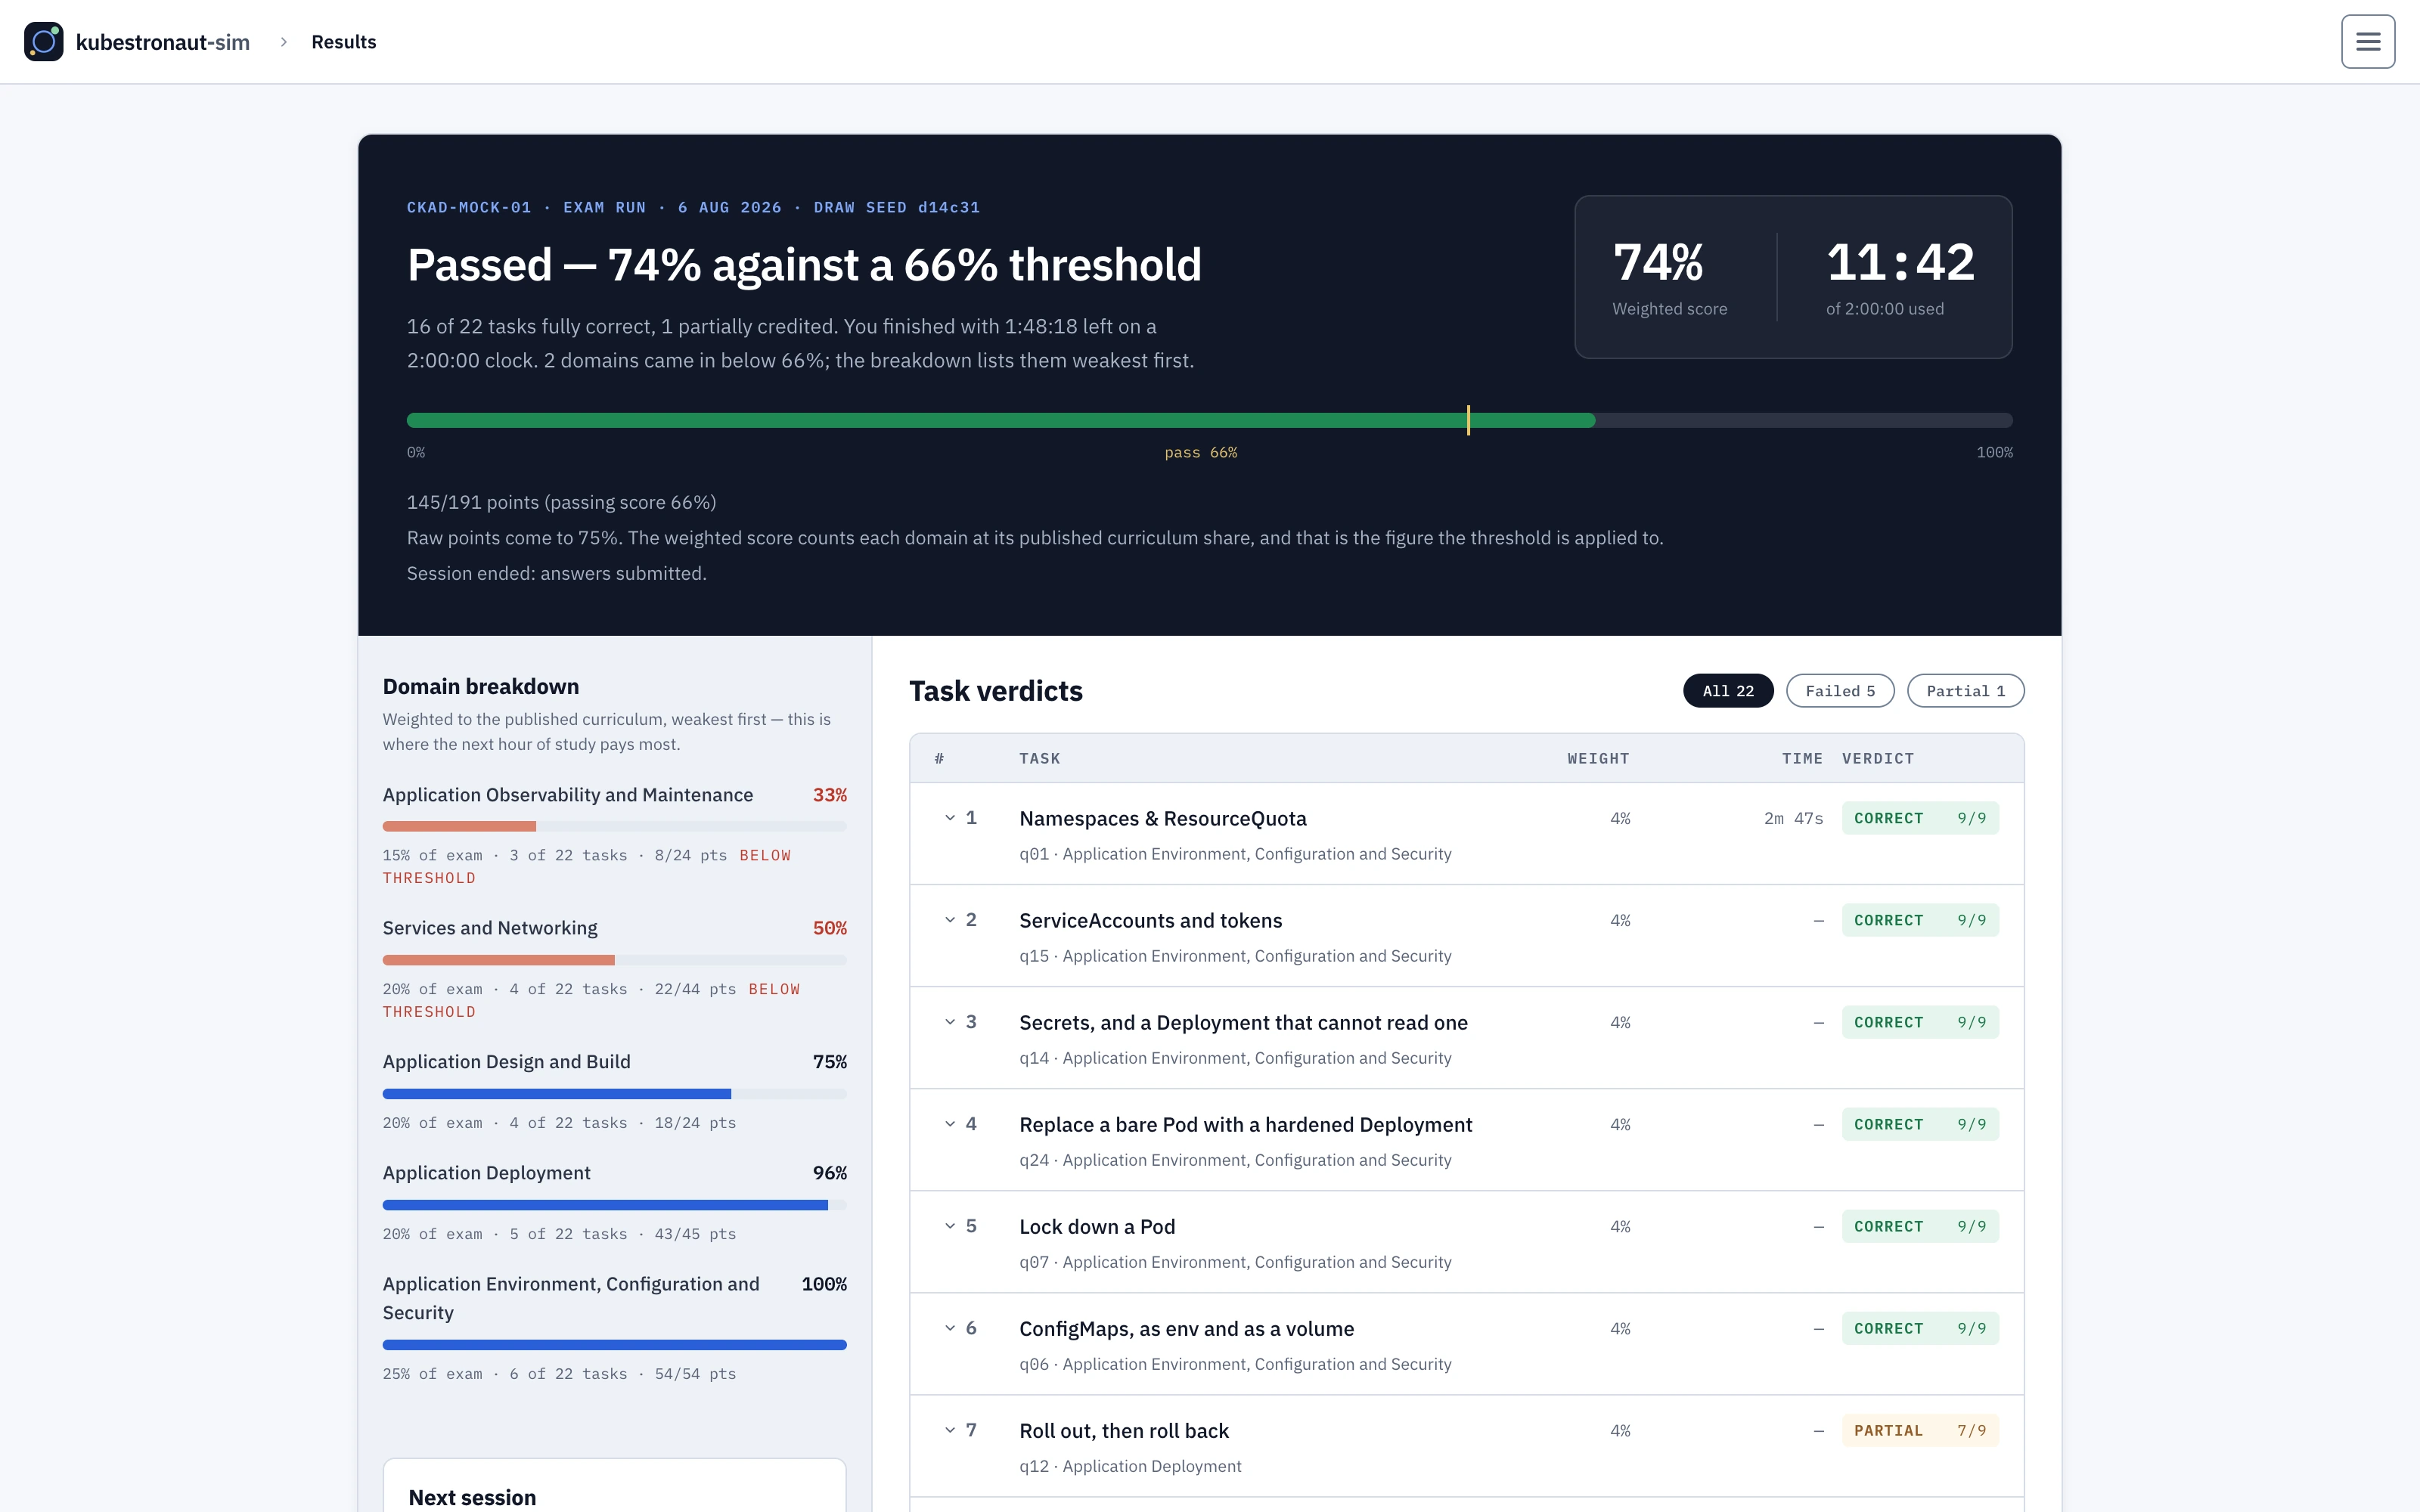Click the 'Session ended: answers submitted.' line
The image size is (2420, 1512).
point(557,573)
